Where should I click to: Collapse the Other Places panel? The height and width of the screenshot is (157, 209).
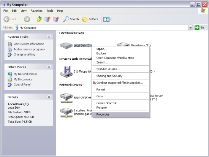49,67
